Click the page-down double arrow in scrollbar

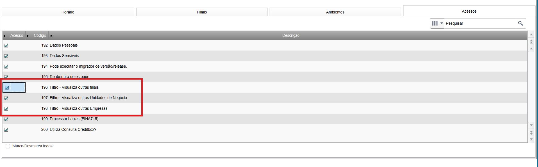pyautogui.click(x=531, y=132)
